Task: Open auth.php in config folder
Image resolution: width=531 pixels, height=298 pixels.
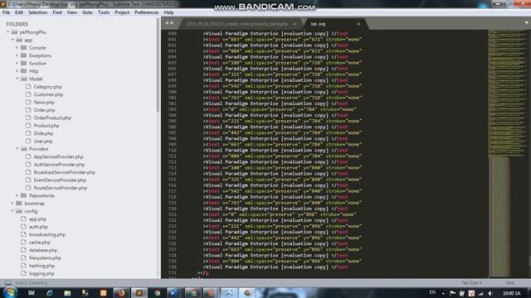Action: [38, 227]
